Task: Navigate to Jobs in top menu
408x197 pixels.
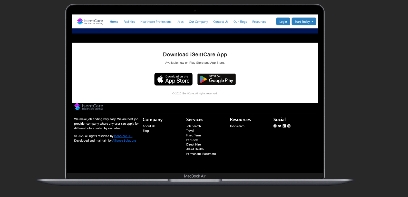Action: click(181, 22)
